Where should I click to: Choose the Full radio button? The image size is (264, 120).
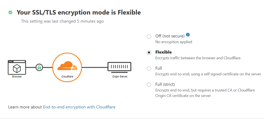(149, 69)
